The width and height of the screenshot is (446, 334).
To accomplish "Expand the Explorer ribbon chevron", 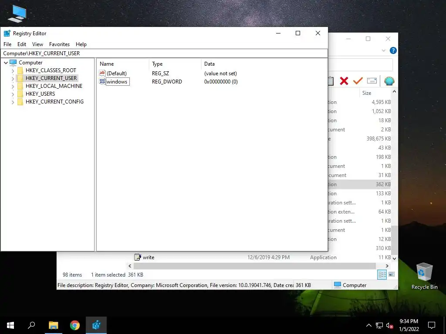I will click(x=383, y=50).
